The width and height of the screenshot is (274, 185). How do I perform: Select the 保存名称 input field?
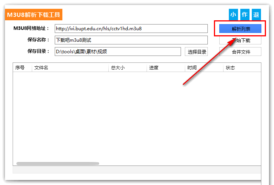tap(131, 40)
